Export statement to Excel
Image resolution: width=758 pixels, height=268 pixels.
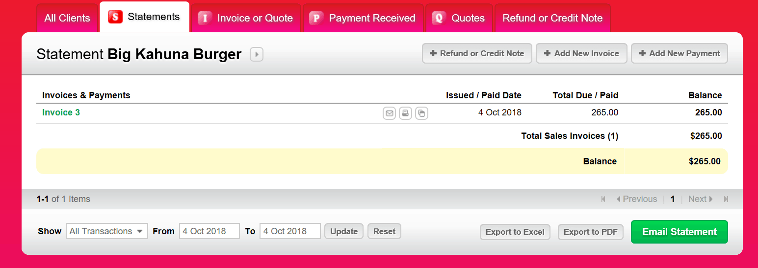[515, 232]
